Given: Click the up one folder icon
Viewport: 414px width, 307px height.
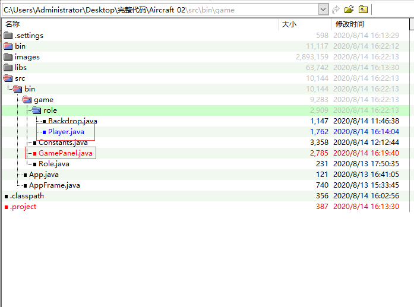Looking at the screenshot, I should click(363, 10).
